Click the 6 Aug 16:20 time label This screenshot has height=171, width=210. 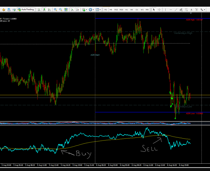coord(172,165)
